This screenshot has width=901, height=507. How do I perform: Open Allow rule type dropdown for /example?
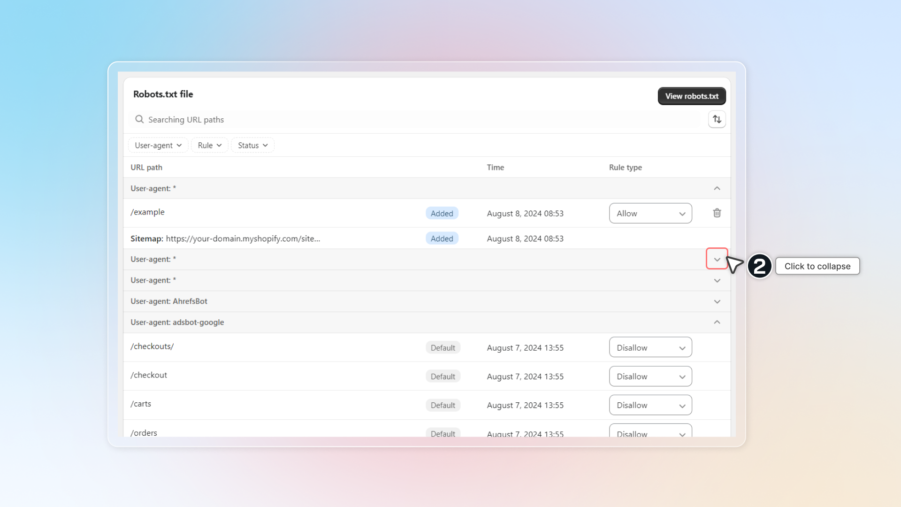pyautogui.click(x=650, y=214)
